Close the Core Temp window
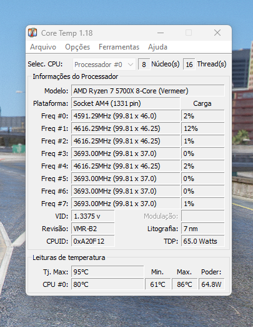 tap(217, 33)
